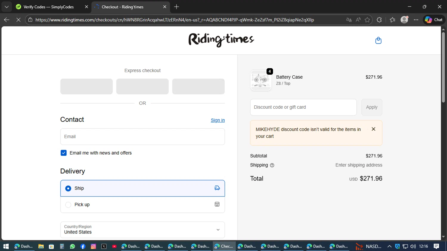
Task: Click the Email input field
Action: pyautogui.click(x=142, y=137)
